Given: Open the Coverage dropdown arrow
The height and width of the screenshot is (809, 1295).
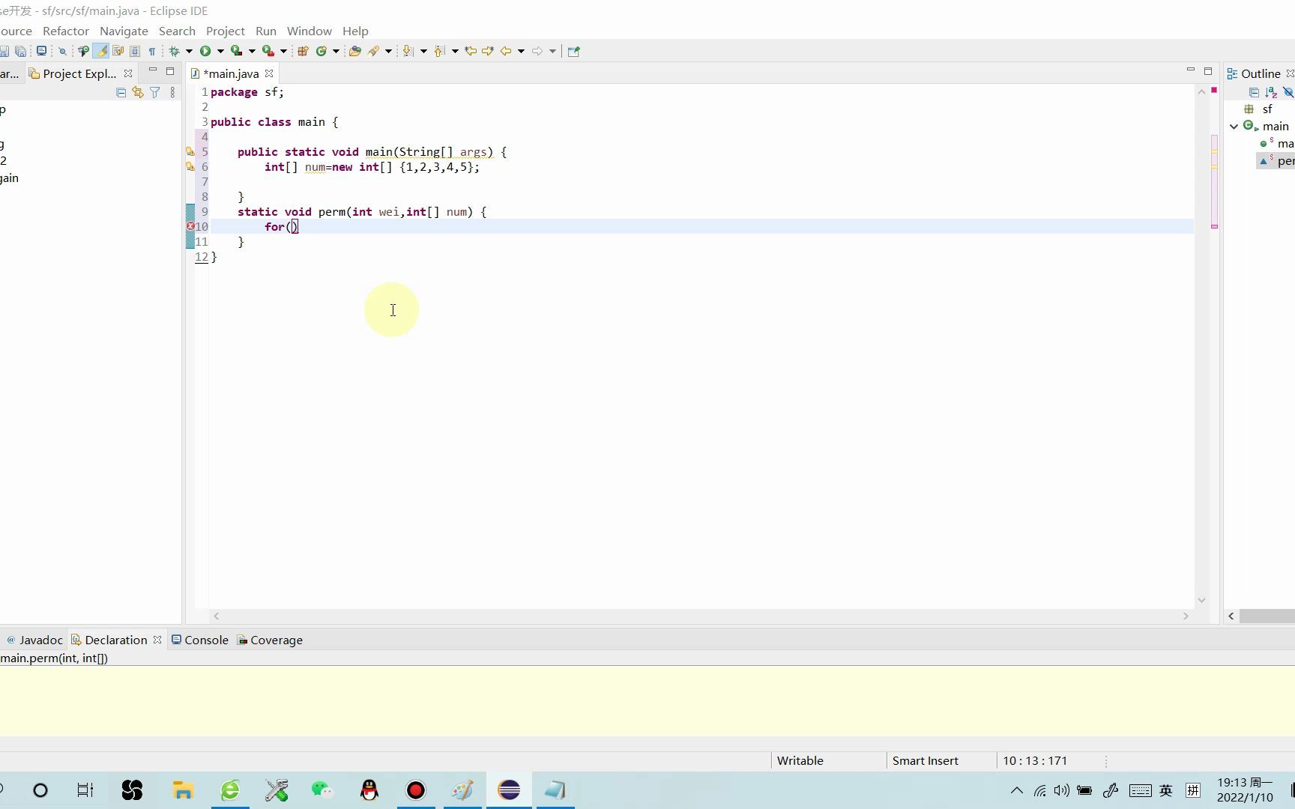Looking at the screenshot, I should click(252, 51).
